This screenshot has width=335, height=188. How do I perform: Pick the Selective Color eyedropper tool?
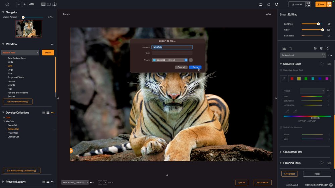pyautogui.click(x=283, y=78)
